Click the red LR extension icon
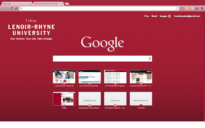Image resolution: width=205 pixels, height=128 pixels. [x=197, y=9]
